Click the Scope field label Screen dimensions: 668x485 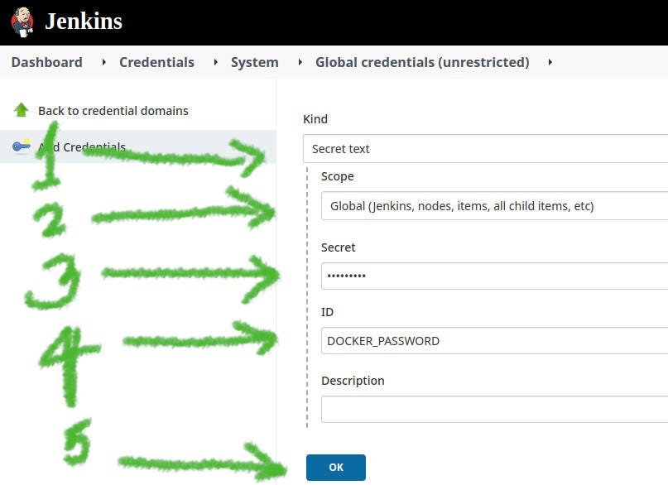338,176
